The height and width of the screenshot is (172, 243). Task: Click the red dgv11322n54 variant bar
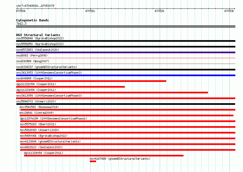coord(70,87)
